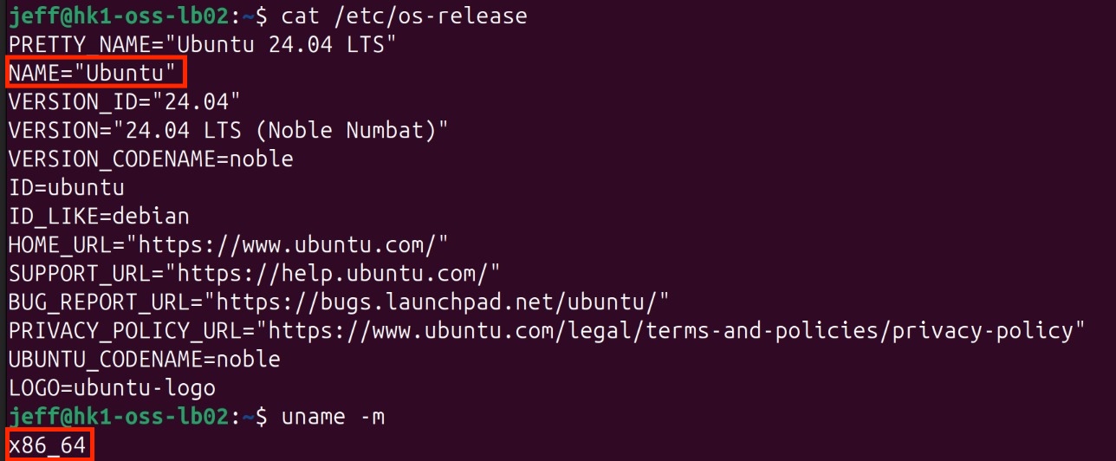Click the VERSION_CODENAME=noble line

click(x=151, y=159)
